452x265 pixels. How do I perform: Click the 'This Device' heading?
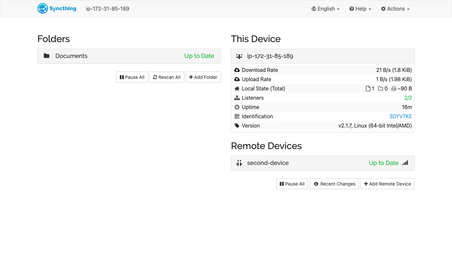pyautogui.click(x=256, y=39)
